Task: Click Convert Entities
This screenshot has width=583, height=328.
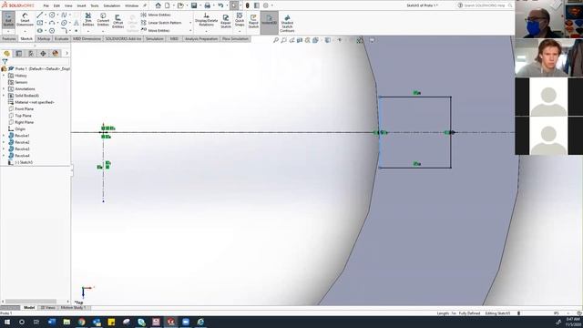Action: [x=103, y=19]
